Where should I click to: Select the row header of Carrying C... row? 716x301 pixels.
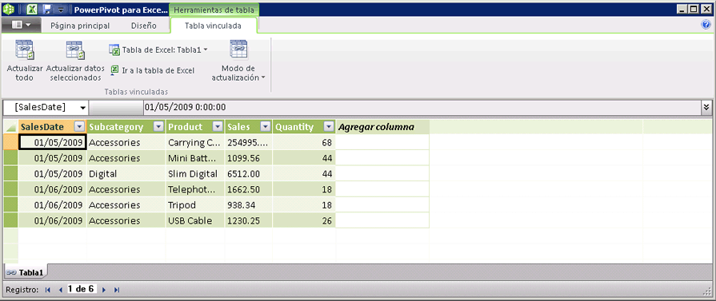[10, 142]
